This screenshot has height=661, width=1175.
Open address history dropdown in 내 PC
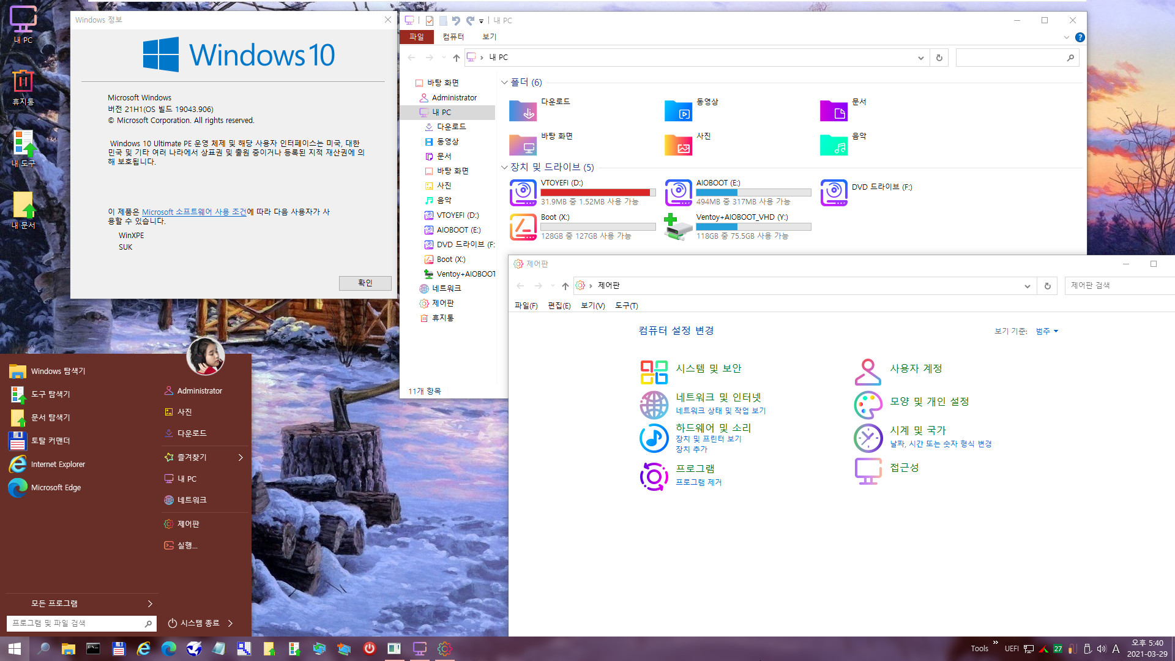coord(920,58)
